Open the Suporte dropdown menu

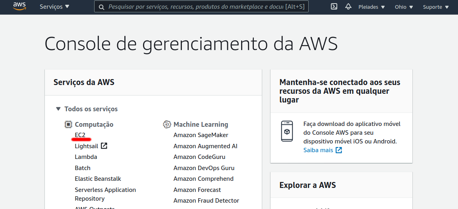pos(436,7)
